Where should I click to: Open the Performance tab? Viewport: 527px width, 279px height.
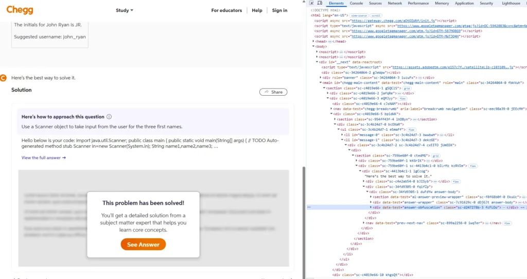pyautogui.click(x=418, y=3)
